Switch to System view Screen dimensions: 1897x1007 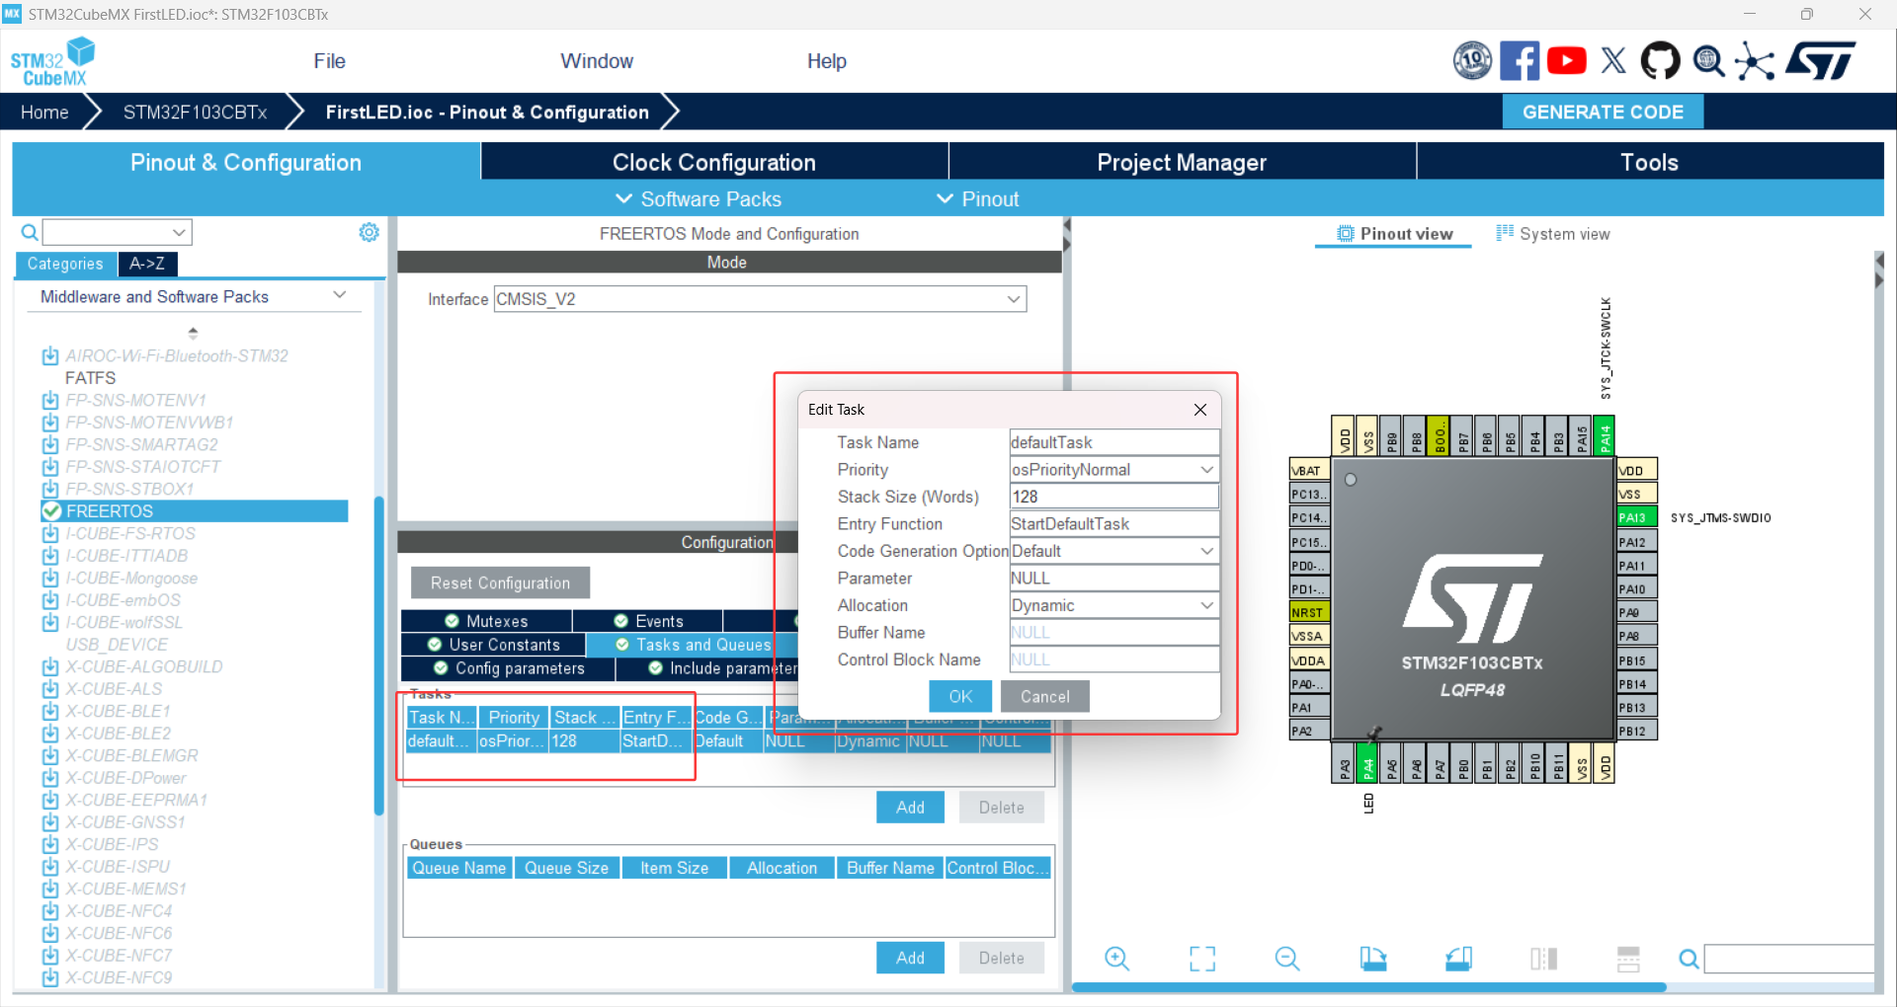[x=1553, y=234]
